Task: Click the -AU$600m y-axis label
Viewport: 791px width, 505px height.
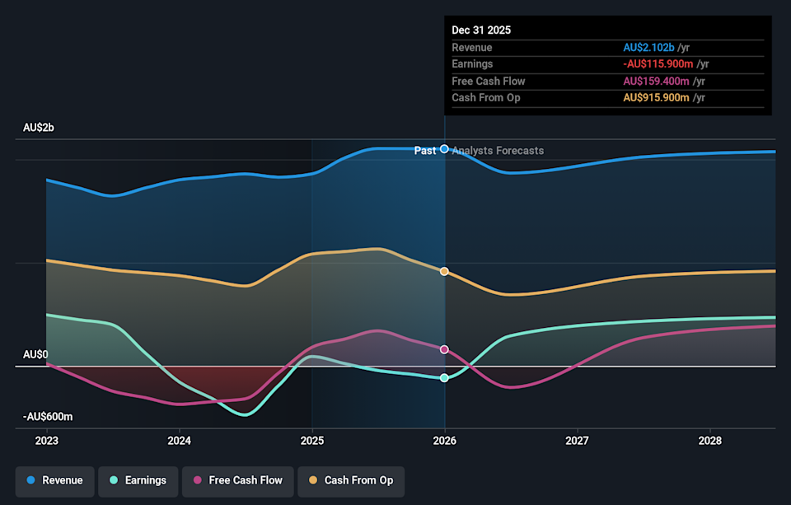Action: 48,417
